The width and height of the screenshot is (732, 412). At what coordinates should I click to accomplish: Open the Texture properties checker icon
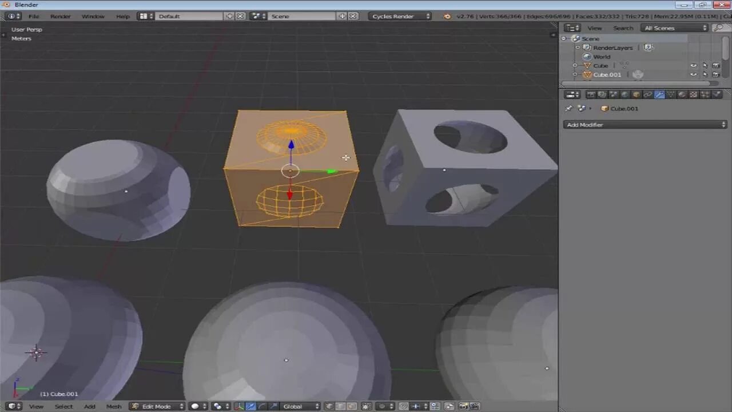[x=694, y=94]
